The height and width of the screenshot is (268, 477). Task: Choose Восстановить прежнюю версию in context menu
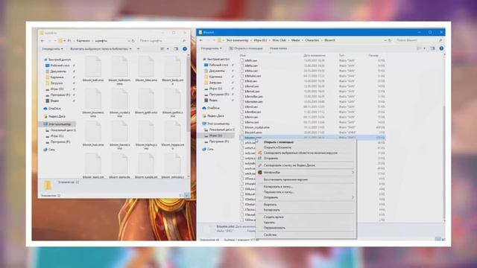pos(306,179)
